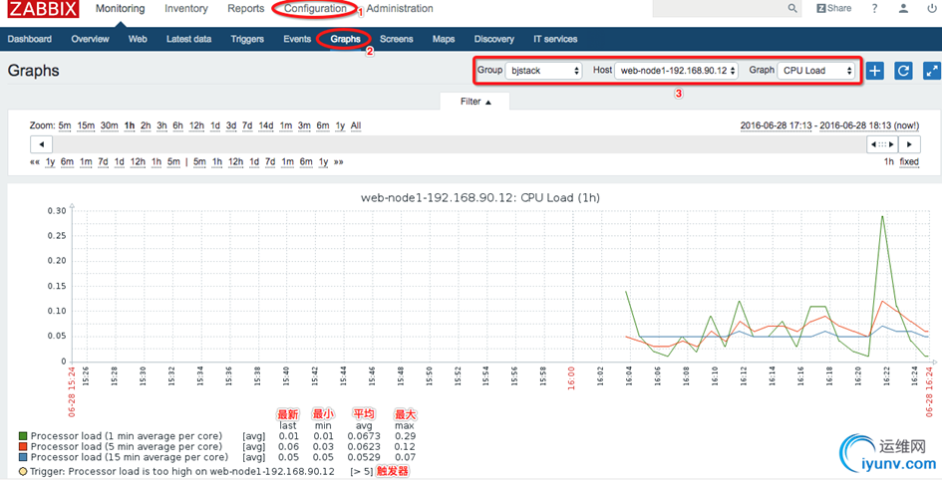This screenshot has height=480, width=942.
Task: Click the refresh graph button
Action: 903,70
